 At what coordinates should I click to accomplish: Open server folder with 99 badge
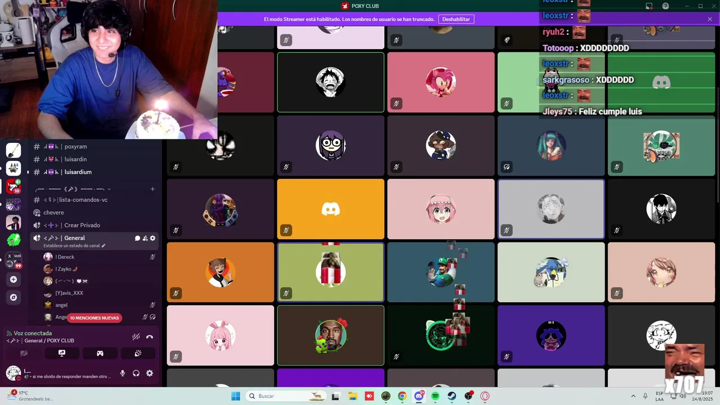13,260
